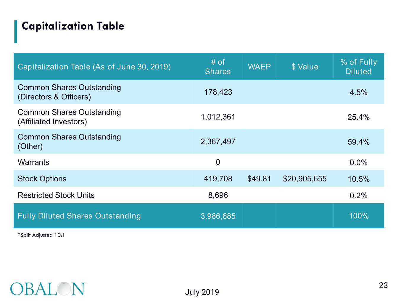Select the '$ Value' column header
Image resolution: width=404 pixels, height=303 pixels.
pos(305,67)
